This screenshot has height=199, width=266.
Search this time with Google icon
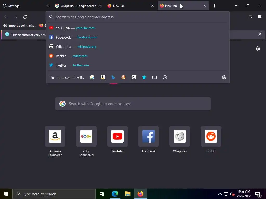click(x=92, y=77)
